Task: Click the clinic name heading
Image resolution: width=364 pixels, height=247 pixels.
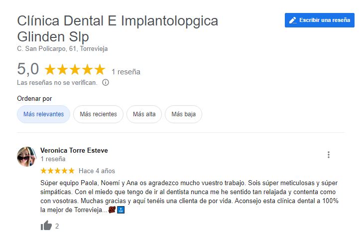Action: pos(118,28)
